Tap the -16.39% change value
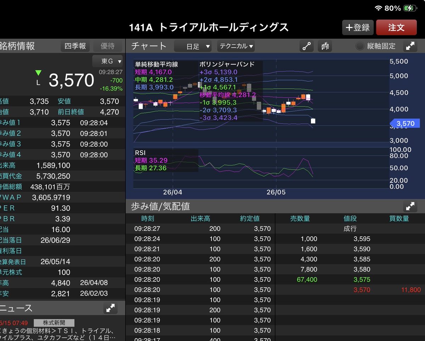 [111, 89]
